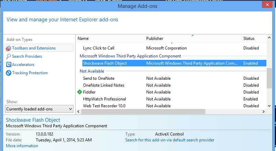This screenshot has height=151, width=276.
Task: Click Enabled status of HttpWatch Professional
Action: pyautogui.click(x=251, y=99)
